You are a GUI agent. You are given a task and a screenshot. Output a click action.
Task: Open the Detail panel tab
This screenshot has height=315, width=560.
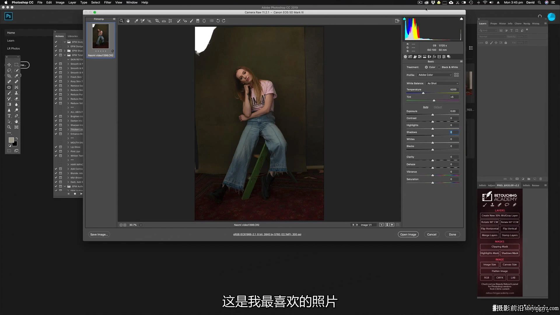click(x=415, y=57)
